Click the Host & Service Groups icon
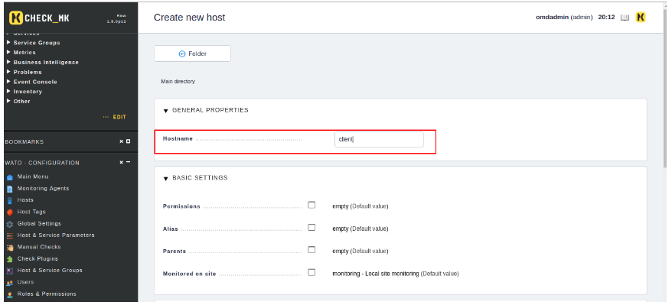 pyautogui.click(x=10, y=271)
